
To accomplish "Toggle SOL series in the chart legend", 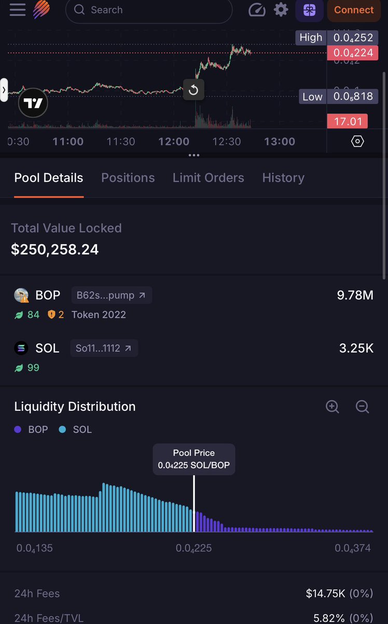I will pos(75,430).
